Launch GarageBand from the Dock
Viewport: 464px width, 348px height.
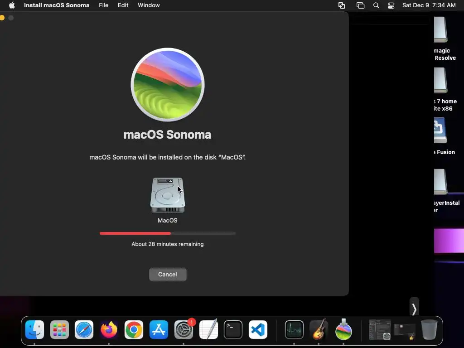point(319,330)
